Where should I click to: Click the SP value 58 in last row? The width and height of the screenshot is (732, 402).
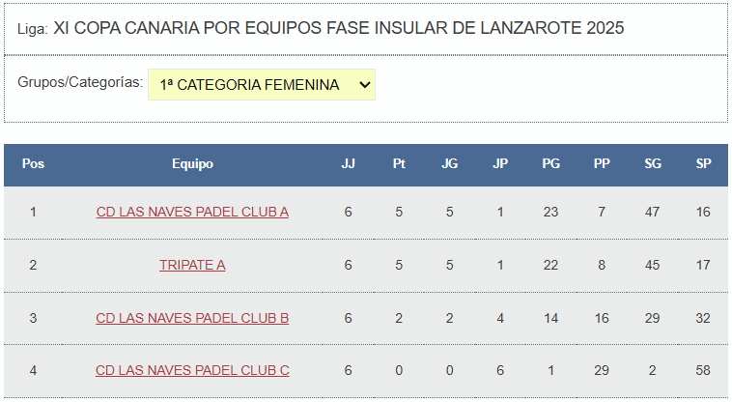[703, 370]
